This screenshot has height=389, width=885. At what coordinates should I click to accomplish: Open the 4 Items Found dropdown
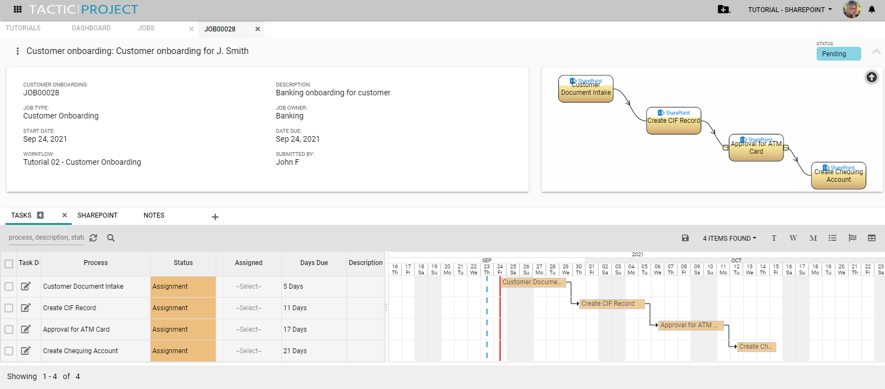point(729,238)
